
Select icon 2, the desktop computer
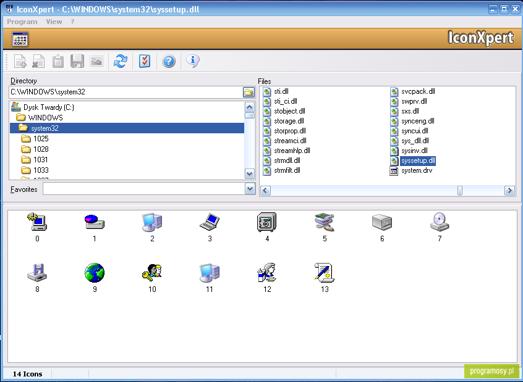(x=152, y=222)
